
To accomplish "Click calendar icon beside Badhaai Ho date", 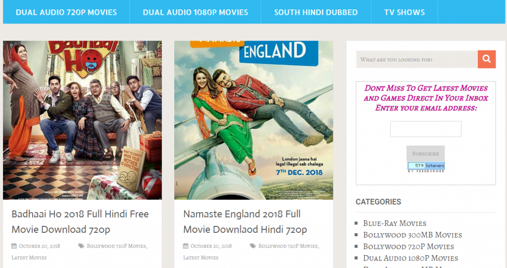I will pyautogui.click(x=14, y=246).
